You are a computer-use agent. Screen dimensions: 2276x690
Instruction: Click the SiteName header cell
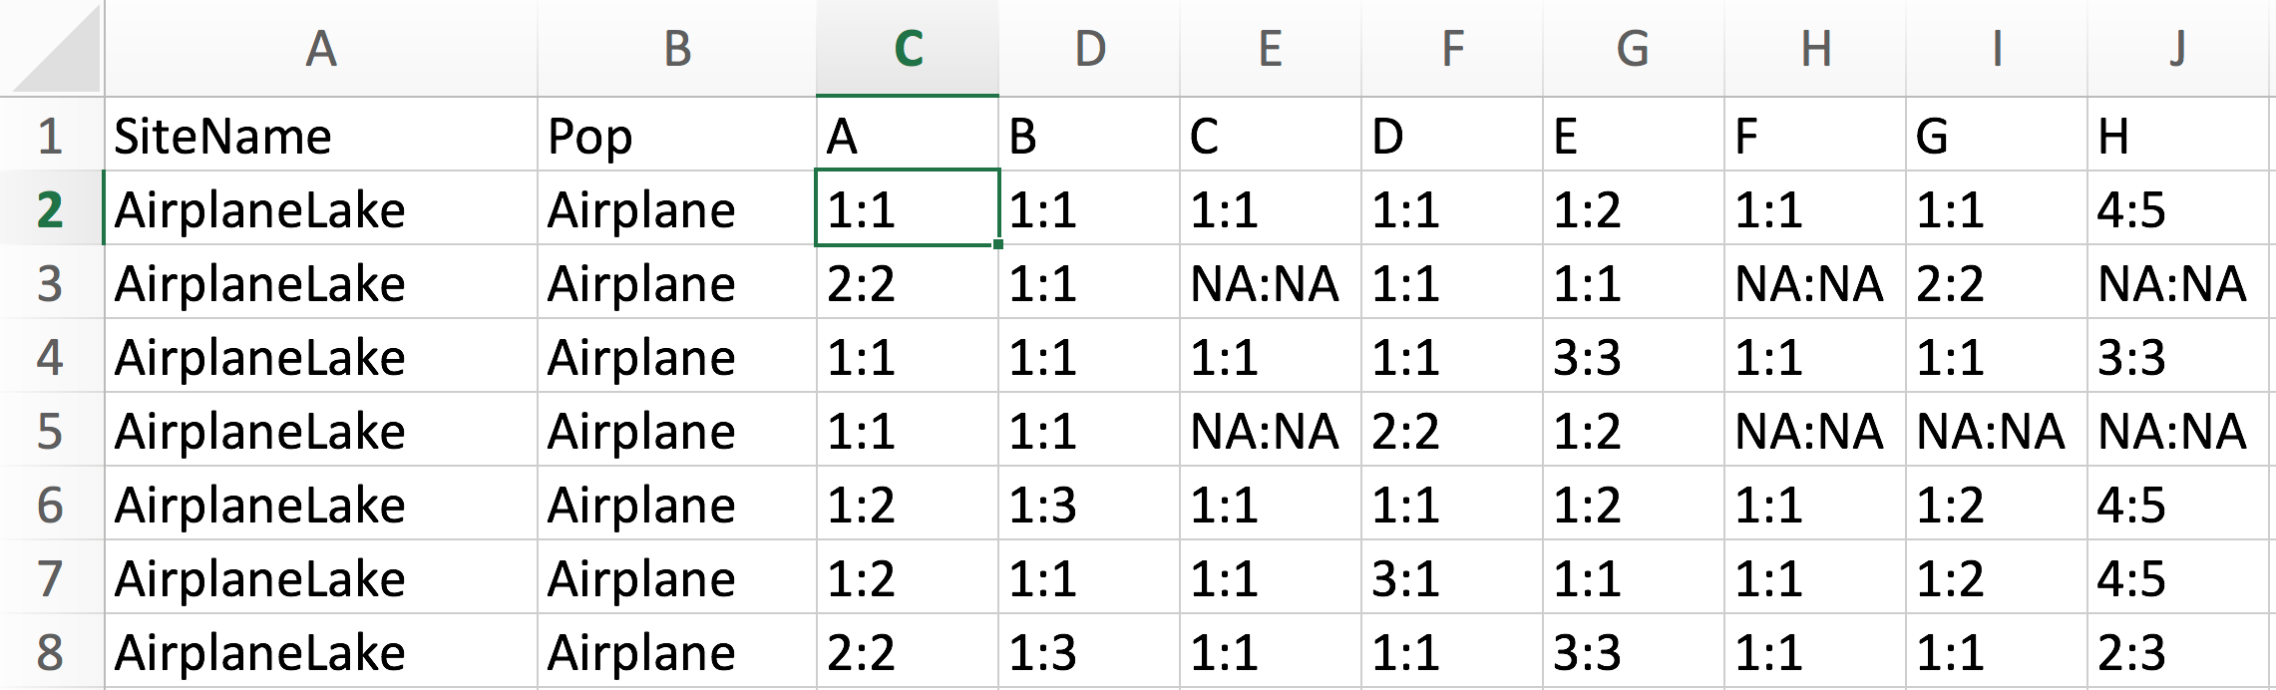(320, 136)
